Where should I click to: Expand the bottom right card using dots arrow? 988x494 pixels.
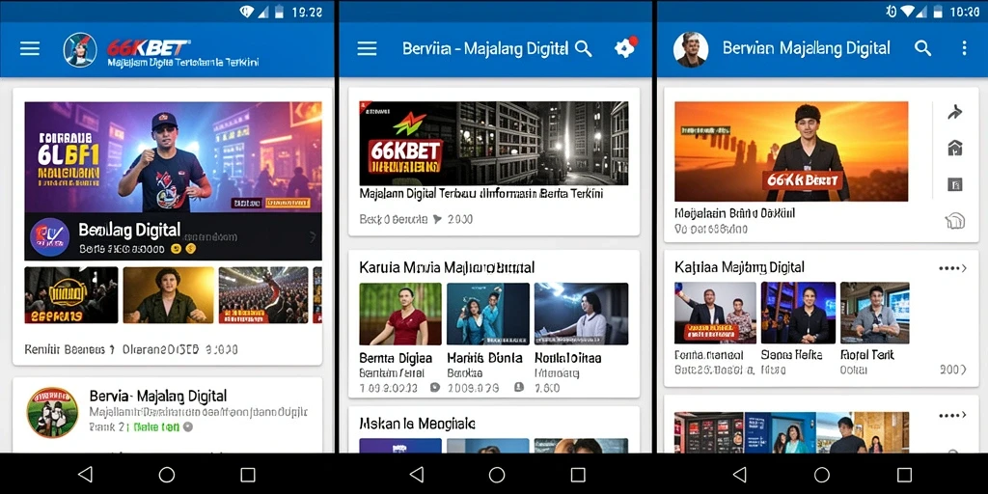pos(952,415)
